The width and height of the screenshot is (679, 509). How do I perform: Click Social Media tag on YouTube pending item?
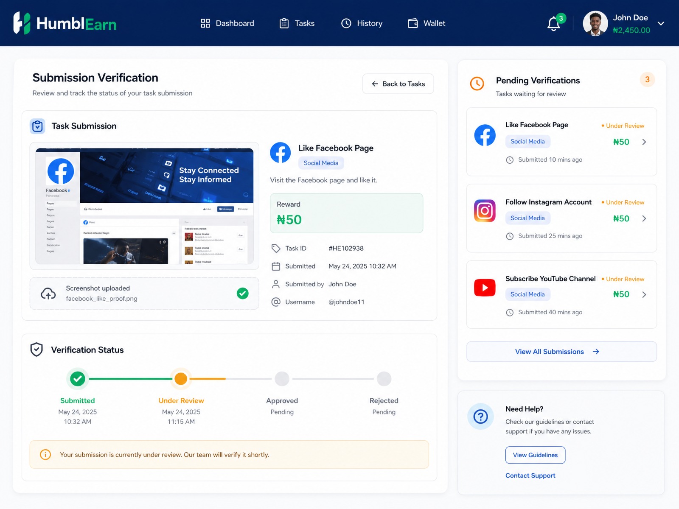[x=527, y=294]
